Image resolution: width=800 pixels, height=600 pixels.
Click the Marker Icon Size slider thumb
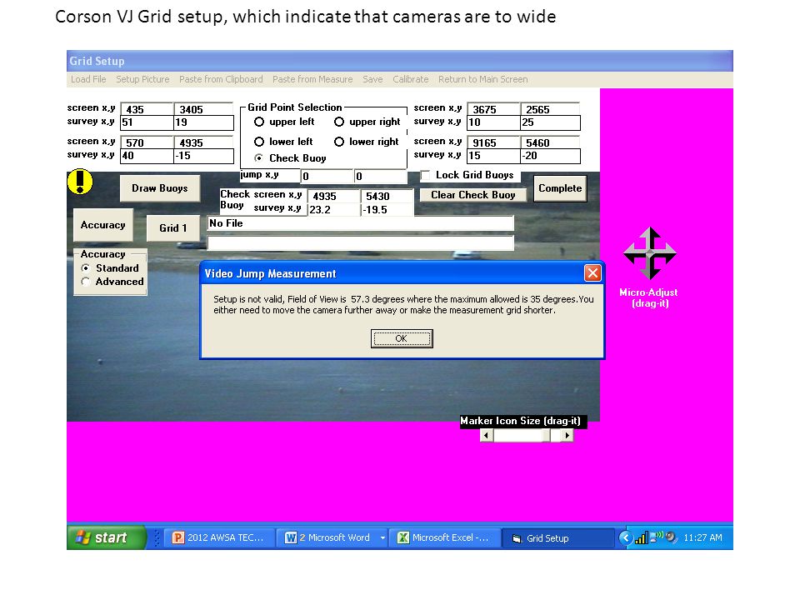547,435
